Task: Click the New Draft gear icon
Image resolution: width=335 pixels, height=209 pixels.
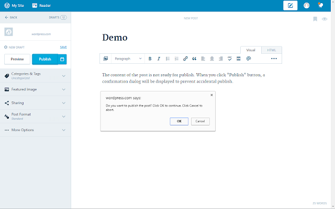Action: pos(6,47)
